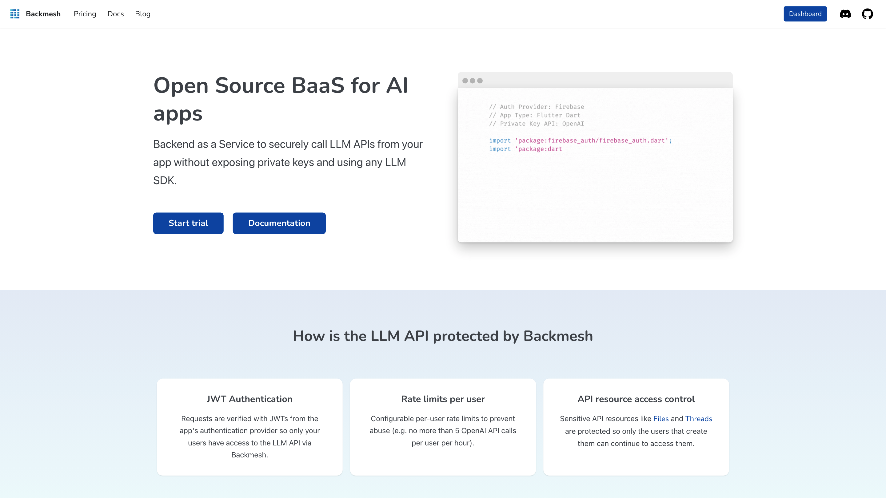Open the GitHub repository icon
Image resolution: width=886 pixels, height=498 pixels.
coord(868,14)
